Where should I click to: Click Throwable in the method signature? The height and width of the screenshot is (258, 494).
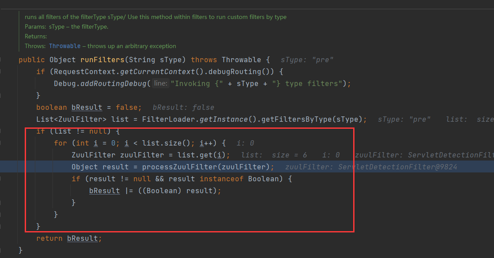coord(241,60)
